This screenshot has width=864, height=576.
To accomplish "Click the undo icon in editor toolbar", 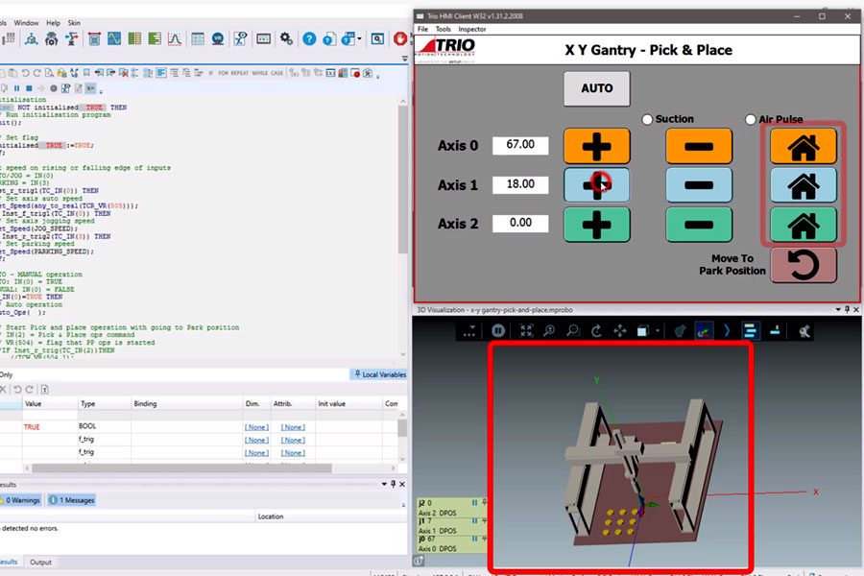I will pos(25,73).
